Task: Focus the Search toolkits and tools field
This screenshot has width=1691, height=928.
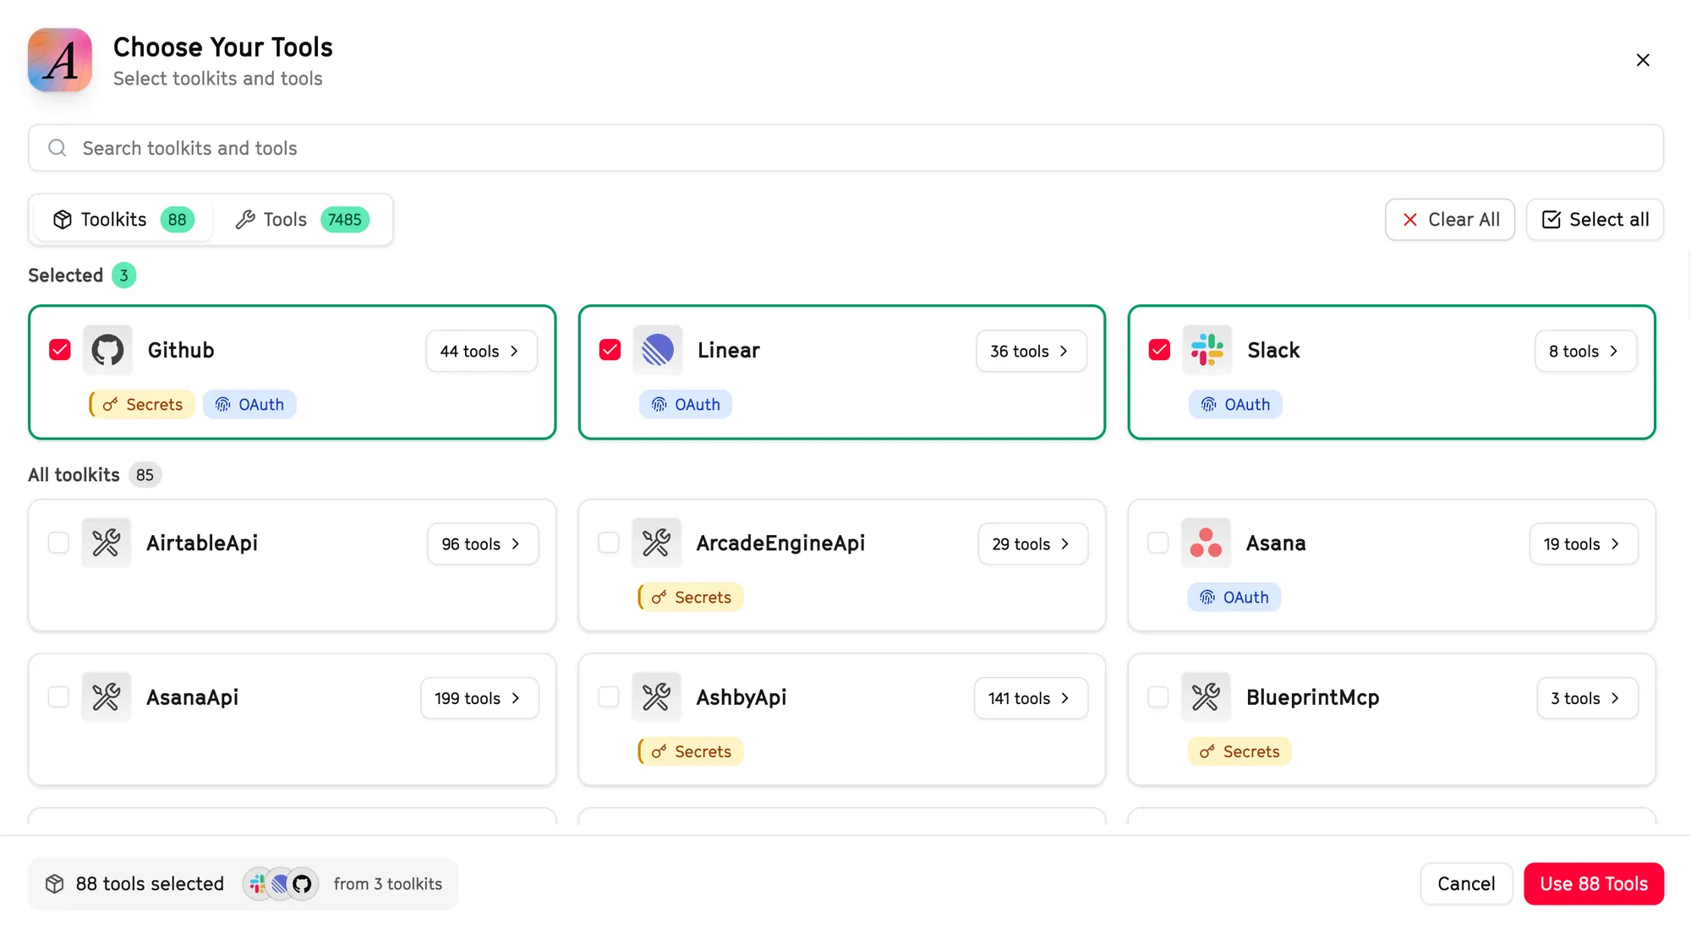Action: pos(845,149)
